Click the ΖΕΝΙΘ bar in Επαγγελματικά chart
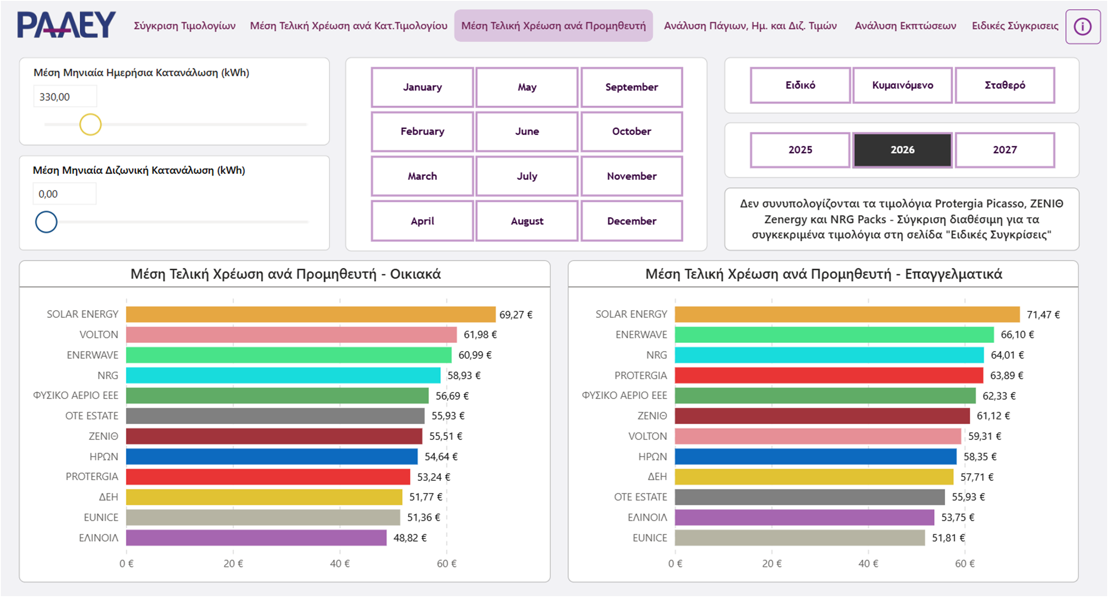Image resolution: width=1108 pixels, height=597 pixels. coord(822,416)
